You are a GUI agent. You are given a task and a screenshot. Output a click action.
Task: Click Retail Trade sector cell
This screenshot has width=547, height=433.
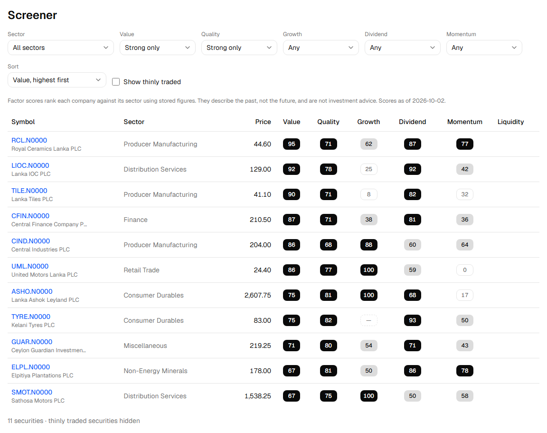coord(141,270)
